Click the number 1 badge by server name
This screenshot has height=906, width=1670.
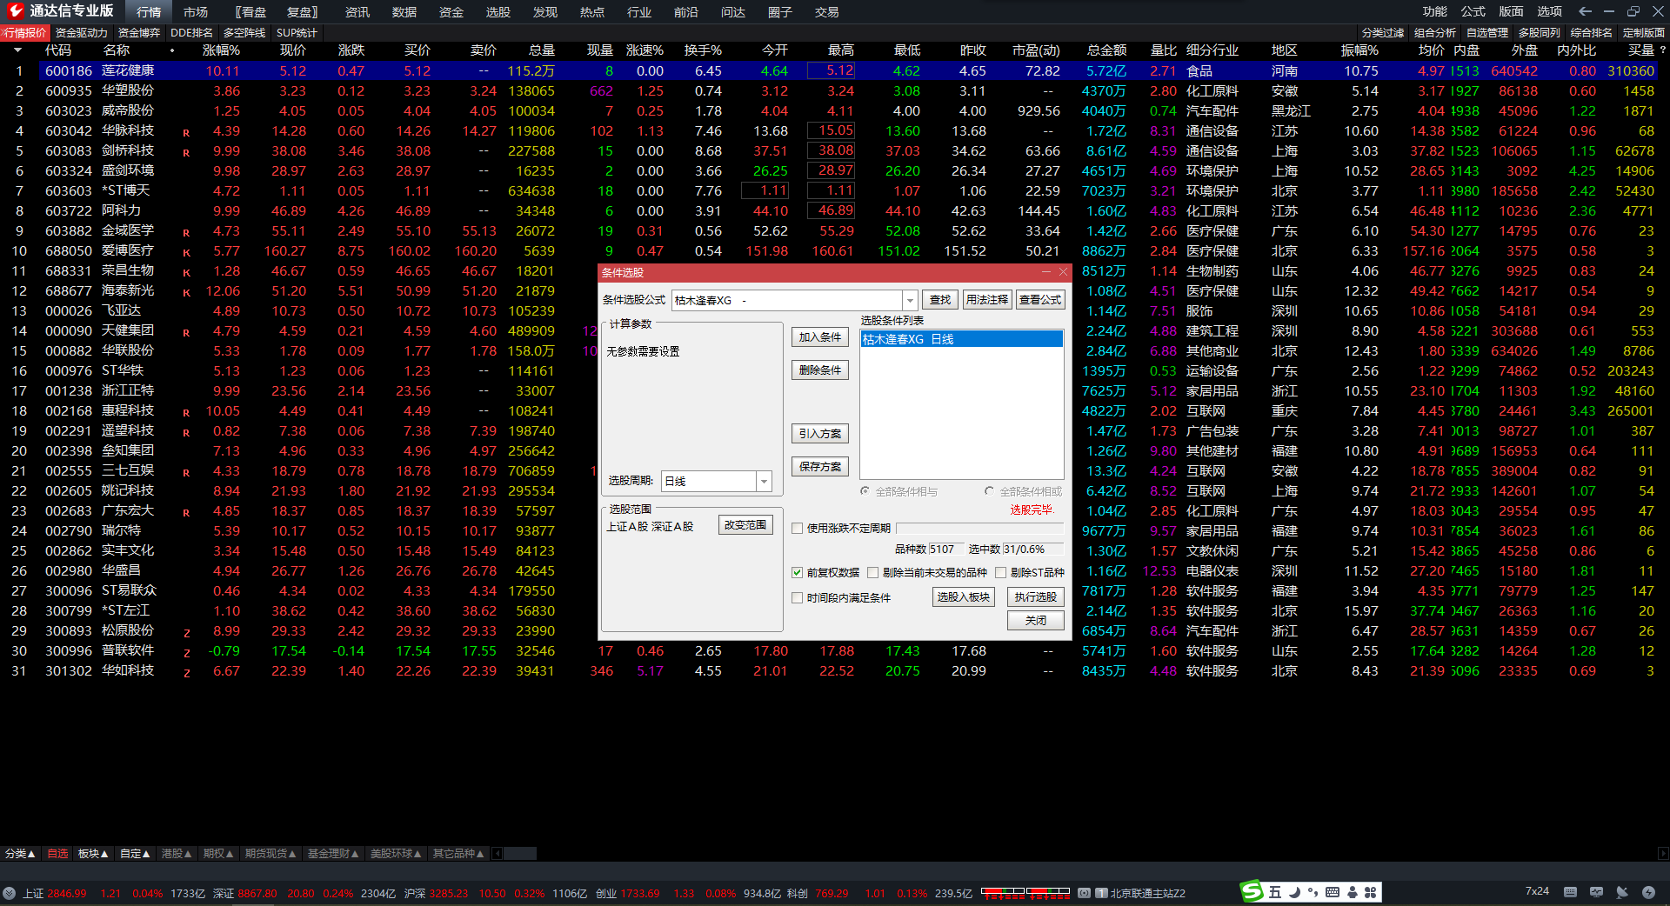1101,893
